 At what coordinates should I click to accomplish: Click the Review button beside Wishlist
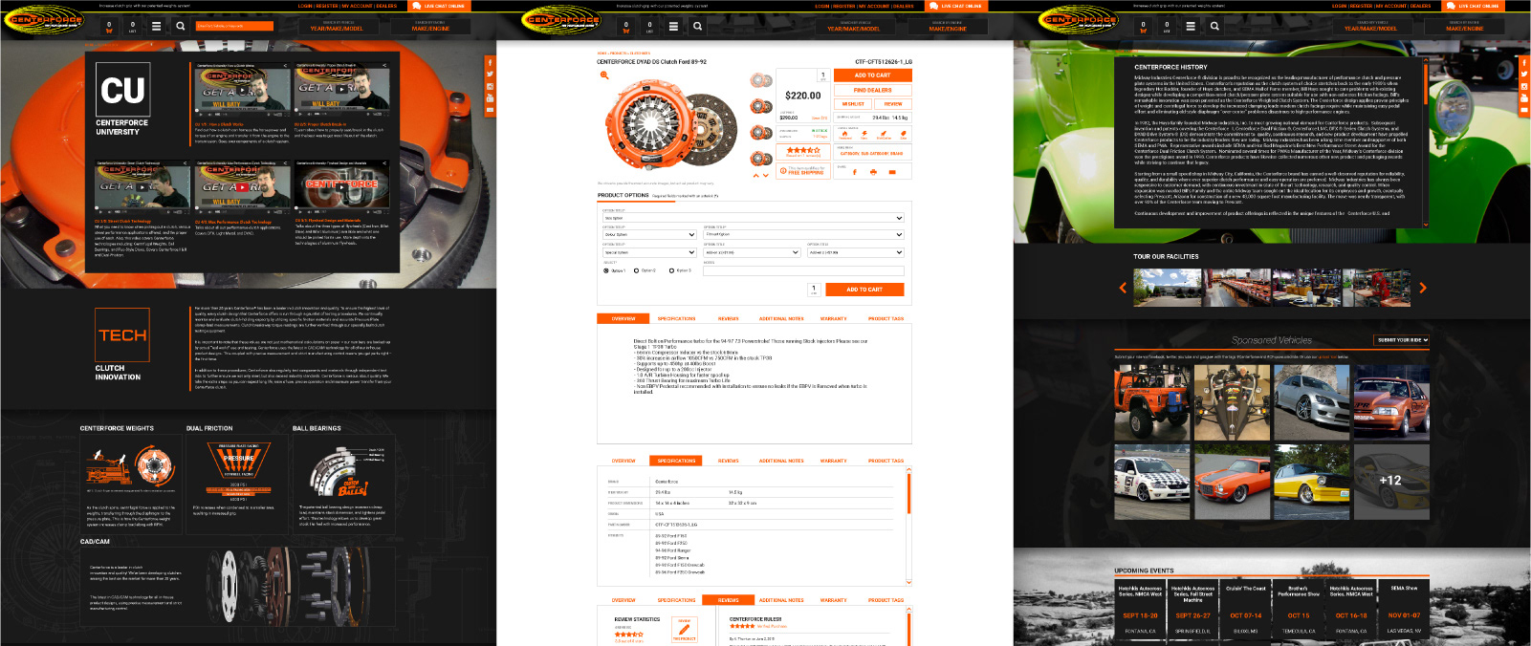pos(893,103)
